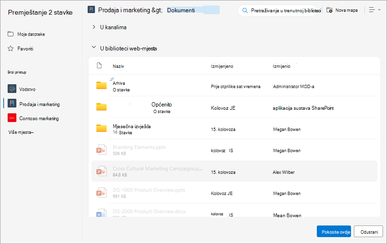The height and width of the screenshot is (244, 387).
Task: Click the library search input field
Action: pyautogui.click(x=278, y=10)
